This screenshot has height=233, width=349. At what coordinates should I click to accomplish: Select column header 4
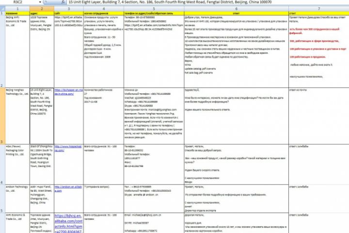click(104, 9)
